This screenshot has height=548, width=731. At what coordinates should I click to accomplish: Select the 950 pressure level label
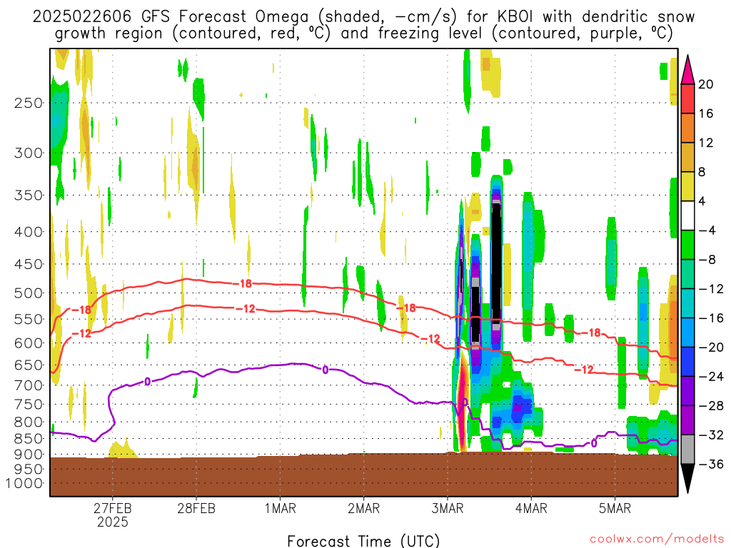[x=29, y=470]
